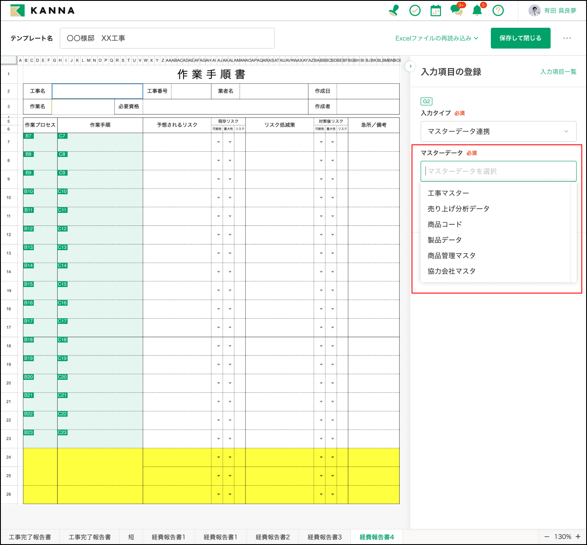Open the calendar icon
The image size is (587, 545).
(x=436, y=10)
